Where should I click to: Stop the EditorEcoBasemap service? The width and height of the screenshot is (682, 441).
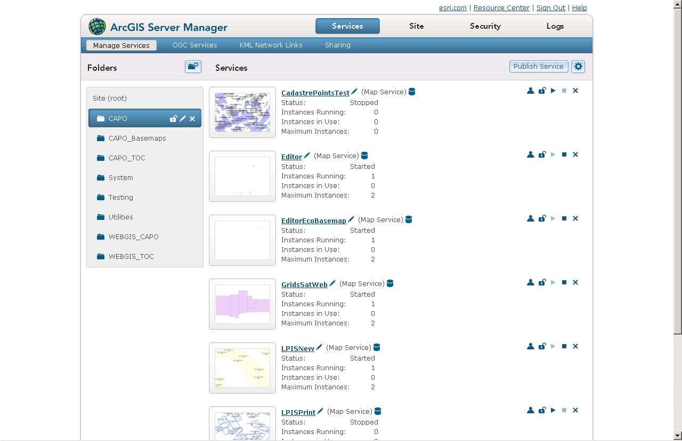tap(564, 218)
